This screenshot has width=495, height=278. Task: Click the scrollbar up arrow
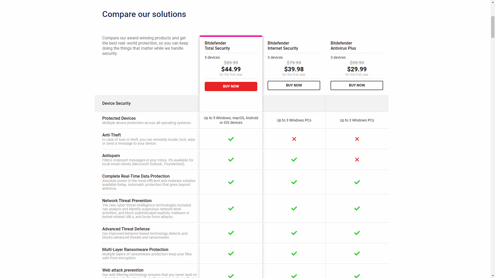(493, 2)
